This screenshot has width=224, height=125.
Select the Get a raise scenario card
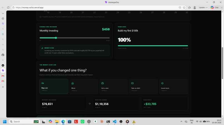[x=114, y=86]
